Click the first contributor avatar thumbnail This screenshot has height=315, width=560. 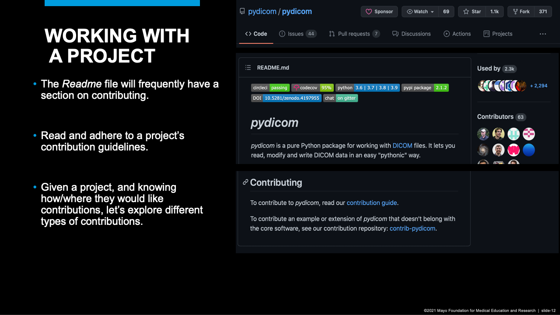[483, 134]
